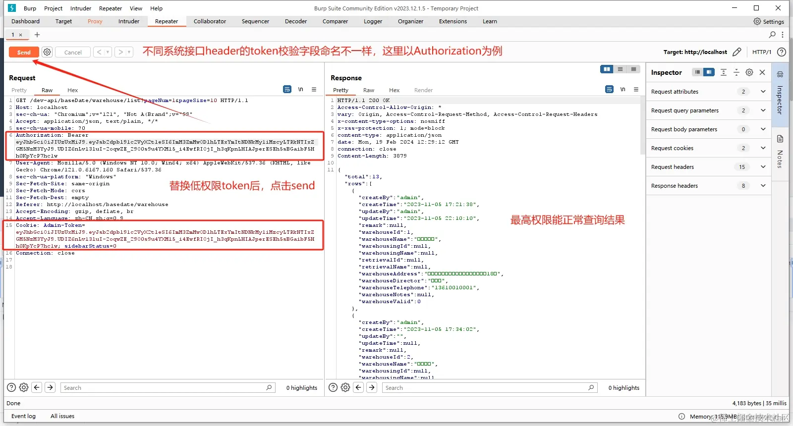Viewport: 793px width, 426px height.
Task: Switch response to Render view
Action: pyautogui.click(x=423, y=90)
